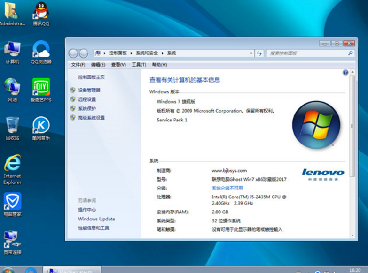Open the 文件(F) menu

(78, 65)
